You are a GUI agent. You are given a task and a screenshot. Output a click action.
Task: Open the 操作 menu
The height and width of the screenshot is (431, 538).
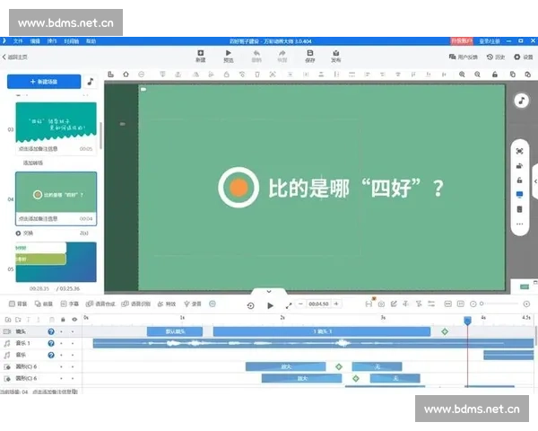[x=52, y=41]
